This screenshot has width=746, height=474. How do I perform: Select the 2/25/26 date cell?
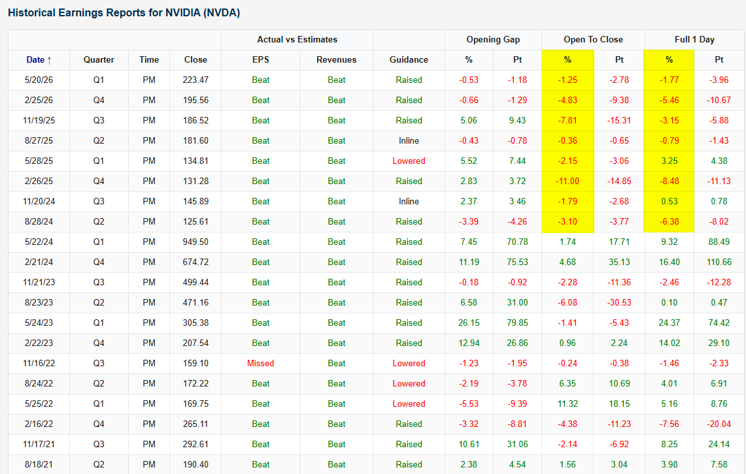click(x=39, y=100)
